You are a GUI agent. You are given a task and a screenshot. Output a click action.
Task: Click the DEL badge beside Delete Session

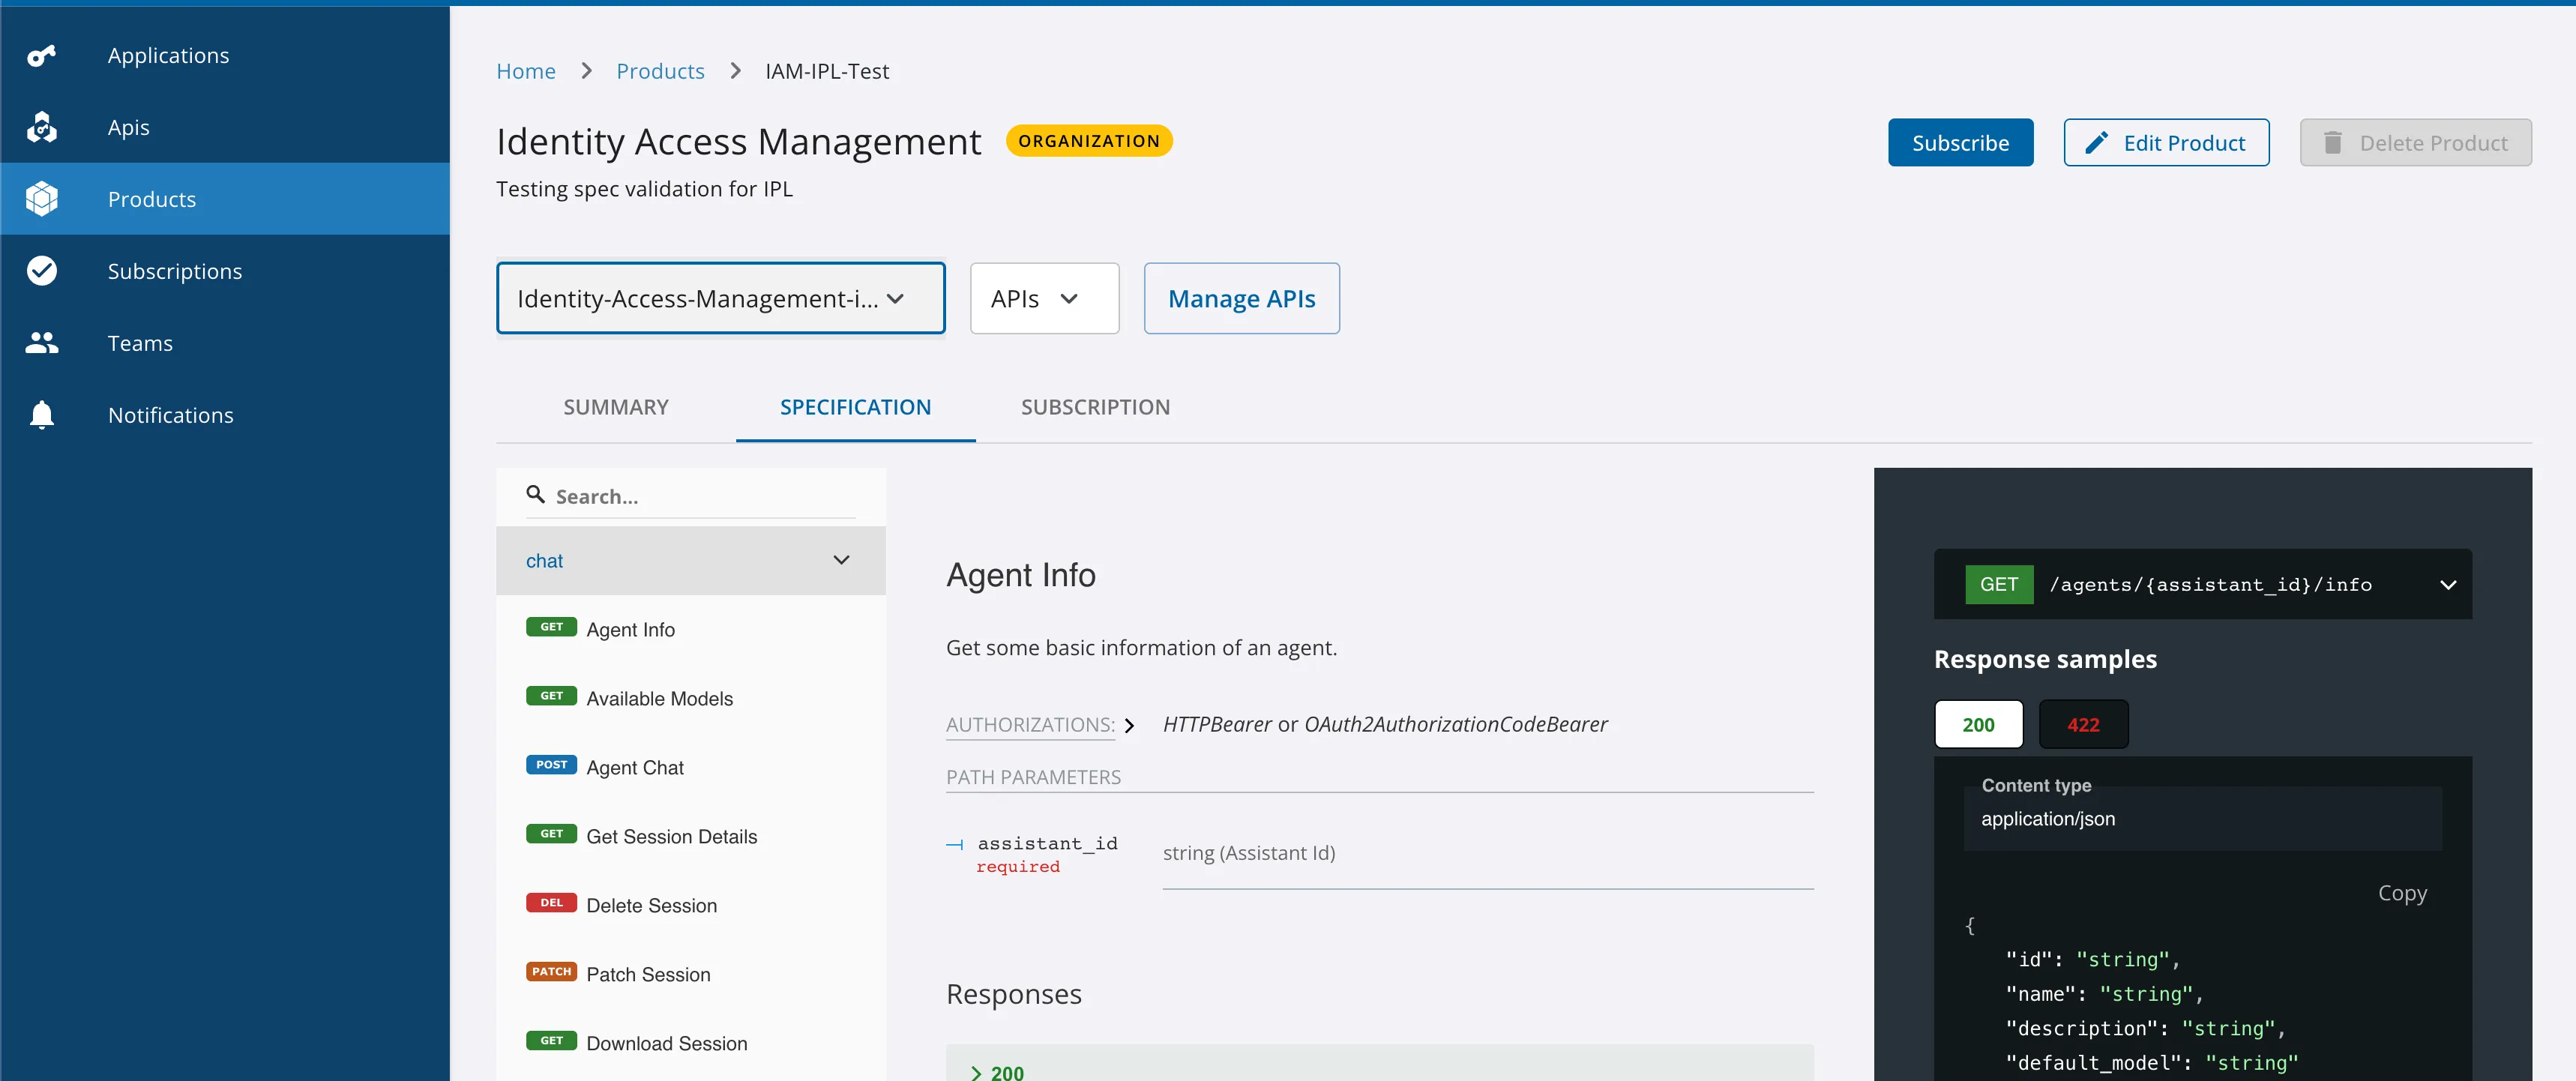551,903
